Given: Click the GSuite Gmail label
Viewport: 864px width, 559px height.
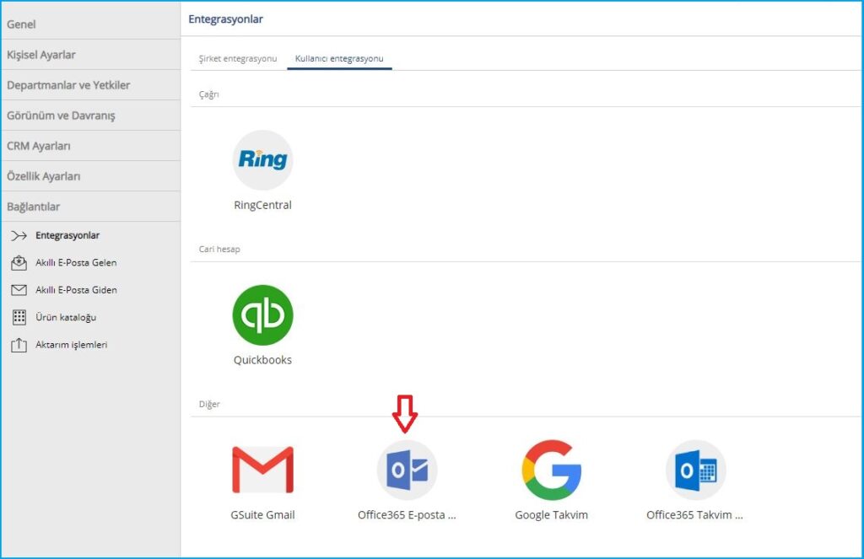Looking at the screenshot, I should pyautogui.click(x=263, y=515).
